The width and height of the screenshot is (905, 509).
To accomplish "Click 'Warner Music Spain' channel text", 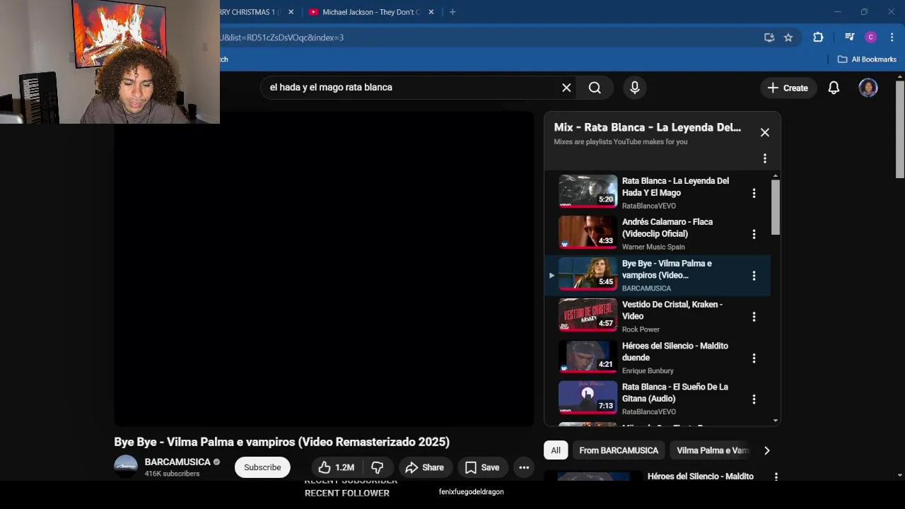I will click(653, 247).
